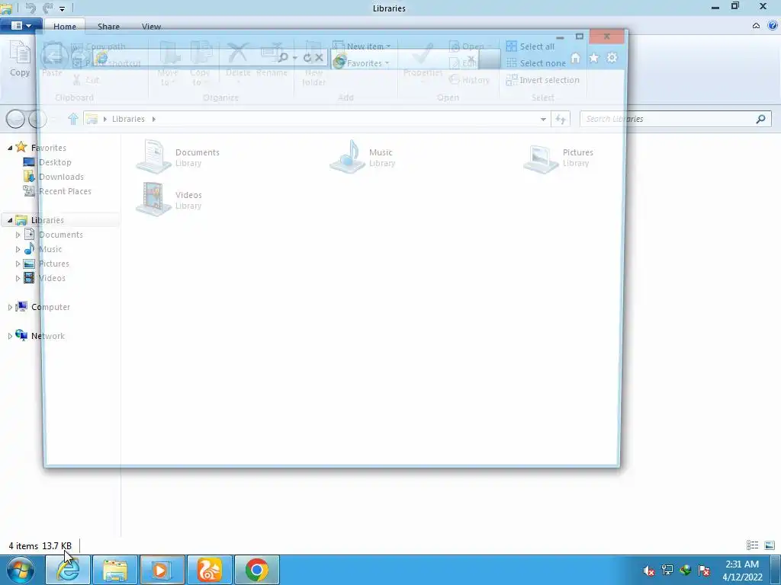Image resolution: width=781 pixels, height=585 pixels.
Task: Choose Select all in the ribbon
Action: click(x=530, y=46)
